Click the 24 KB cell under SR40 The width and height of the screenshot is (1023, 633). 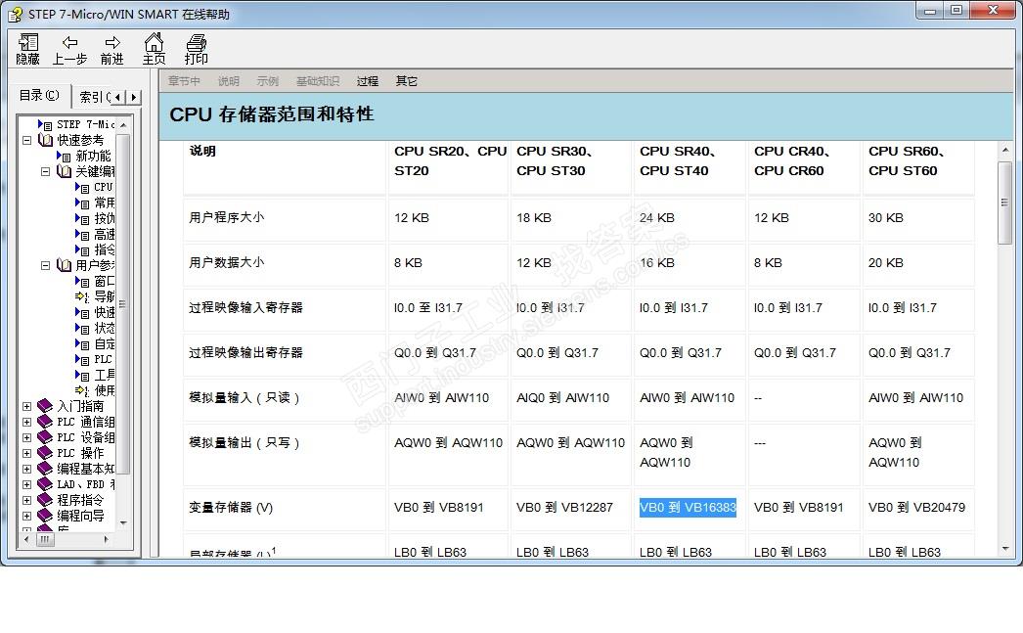click(657, 218)
